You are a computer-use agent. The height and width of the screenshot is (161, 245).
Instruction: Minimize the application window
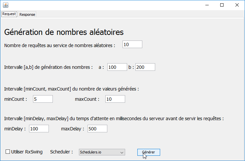207,5
